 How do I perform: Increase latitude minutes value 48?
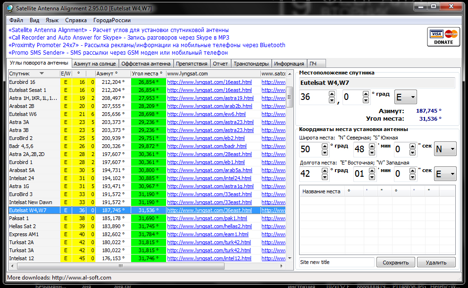point(372,146)
